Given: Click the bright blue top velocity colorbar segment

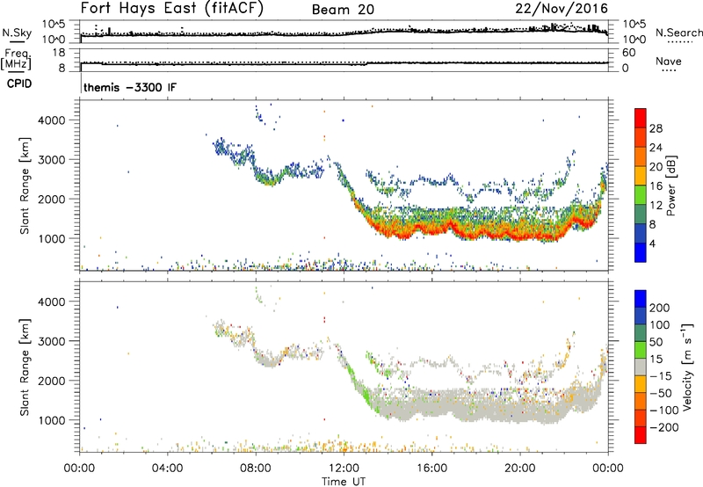Looking at the screenshot, I should (x=641, y=299).
